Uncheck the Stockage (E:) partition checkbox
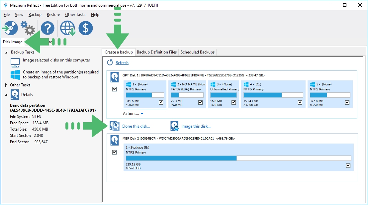This screenshot has width=368, height=205. click(x=348, y=165)
